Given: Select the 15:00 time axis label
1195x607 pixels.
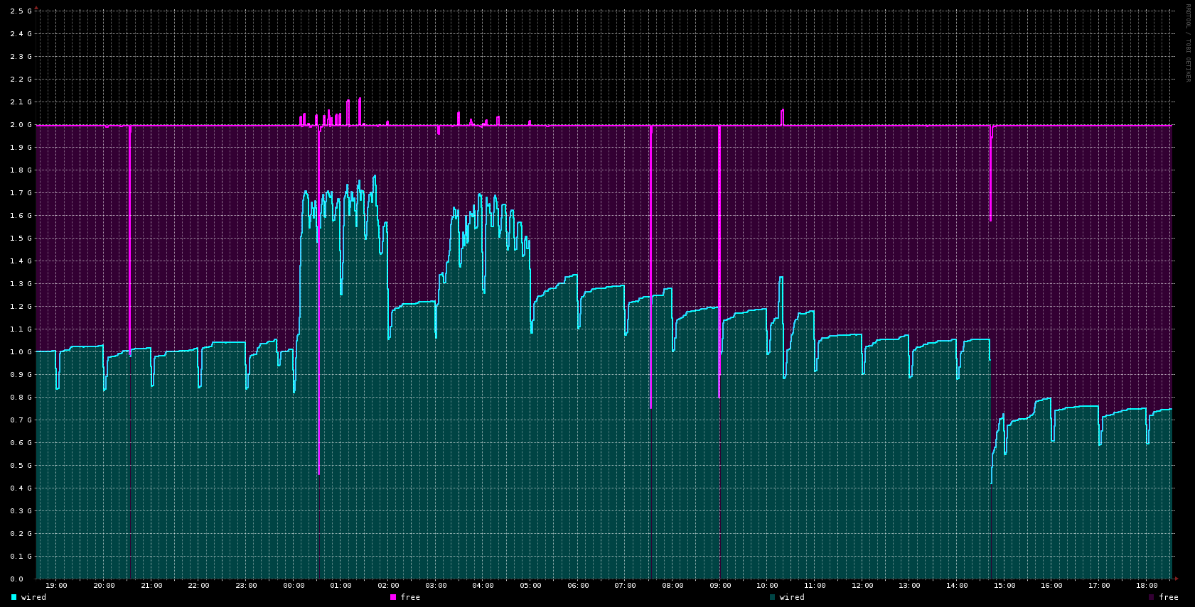Looking at the screenshot, I should 1004,586.
